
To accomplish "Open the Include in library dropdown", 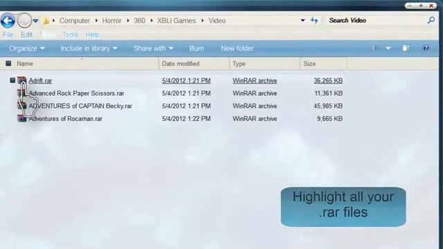I will [x=89, y=48].
